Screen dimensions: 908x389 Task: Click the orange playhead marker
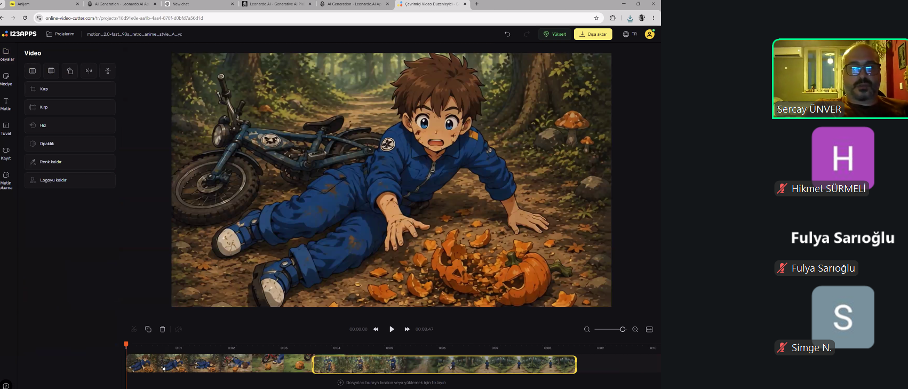[x=126, y=345]
